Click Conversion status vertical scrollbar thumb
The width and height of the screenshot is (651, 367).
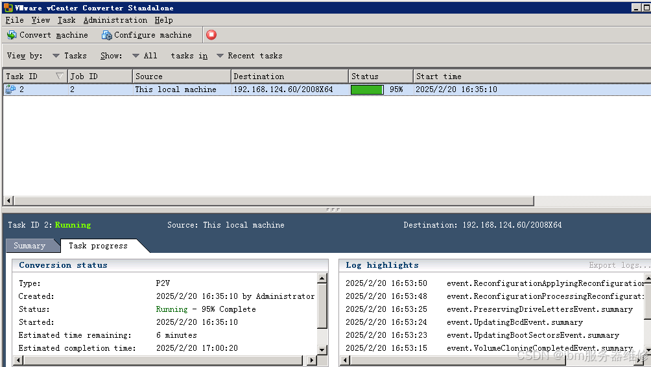pyautogui.click(x=322, y=305)
